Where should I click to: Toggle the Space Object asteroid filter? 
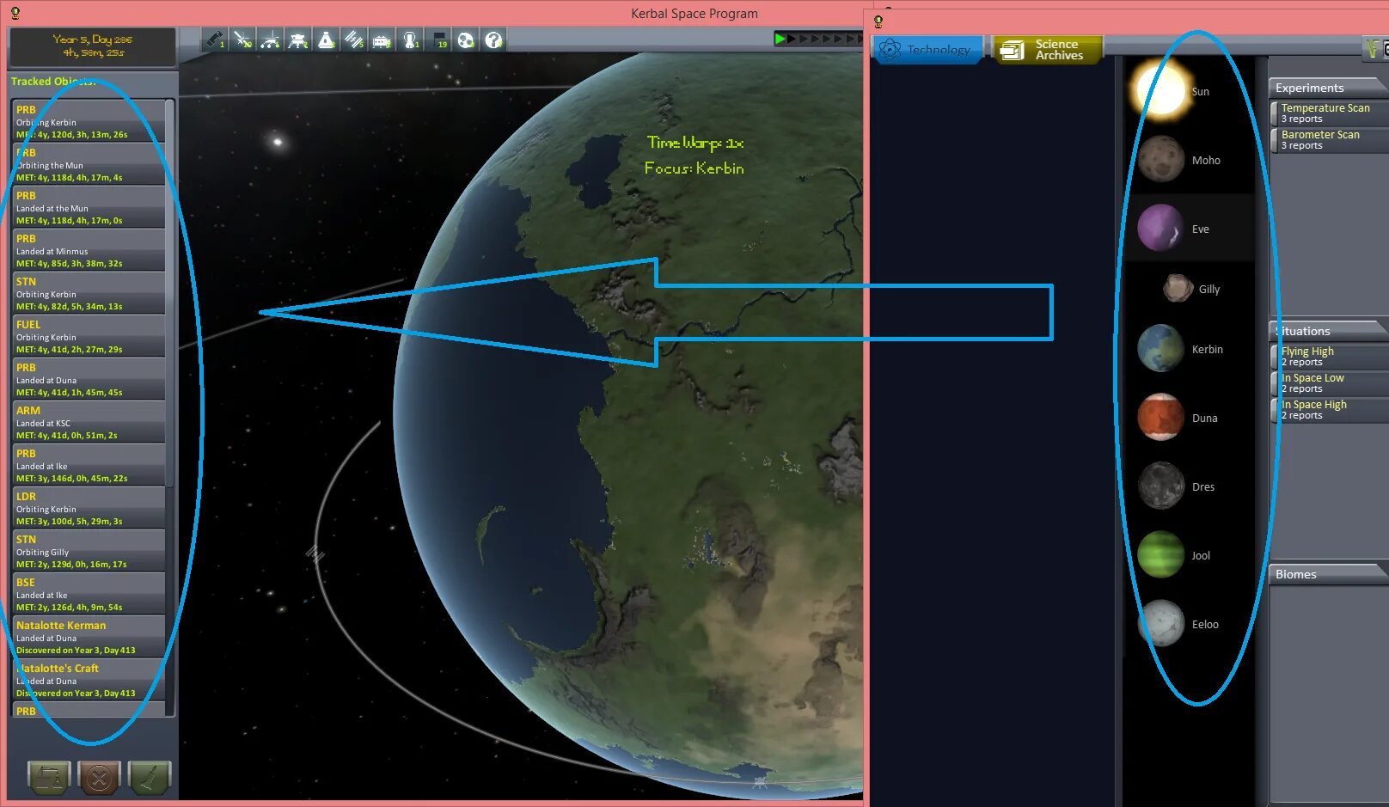tap(465, 40)
